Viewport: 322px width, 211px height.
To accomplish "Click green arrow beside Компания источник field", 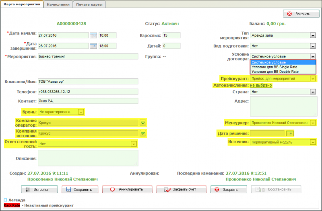I will 143,133.
